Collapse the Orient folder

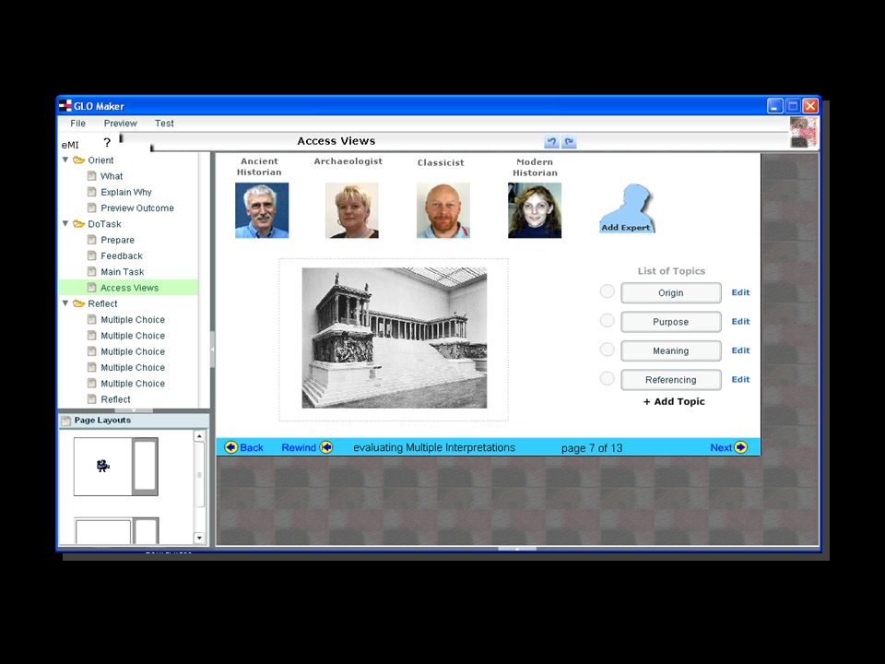point(65,160)
